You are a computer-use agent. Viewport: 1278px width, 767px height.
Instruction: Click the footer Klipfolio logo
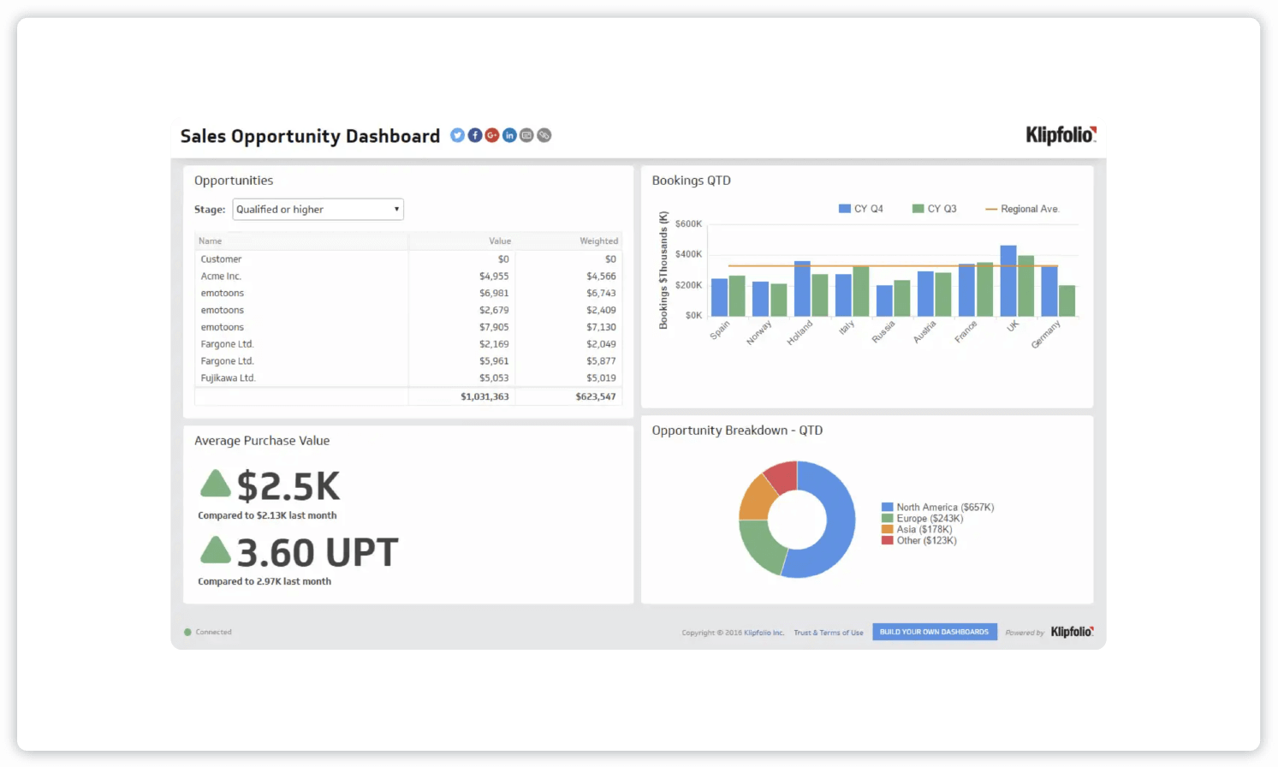tap(1072, 632)
